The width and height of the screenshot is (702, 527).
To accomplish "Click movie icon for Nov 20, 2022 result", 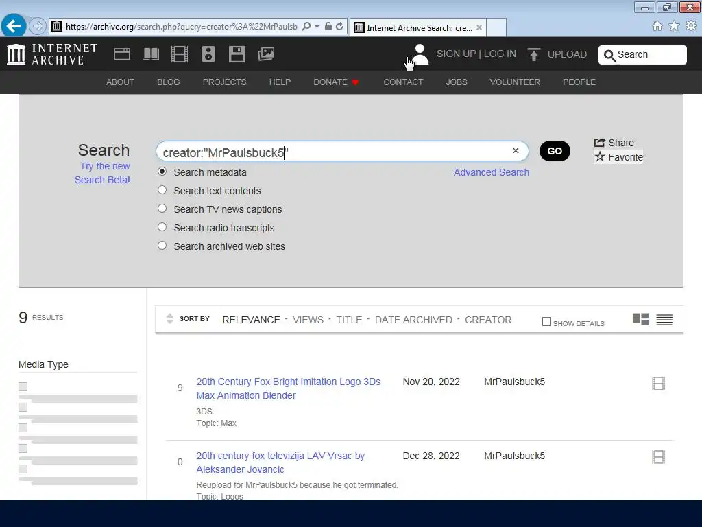I will [658, 384].
